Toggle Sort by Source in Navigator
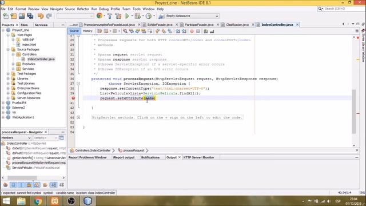Viewport: 366px width, 206px height. [x=62, y=185]
